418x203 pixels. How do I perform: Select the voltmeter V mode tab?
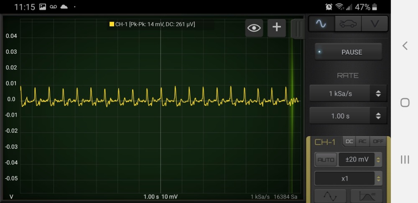pos(375,24)
